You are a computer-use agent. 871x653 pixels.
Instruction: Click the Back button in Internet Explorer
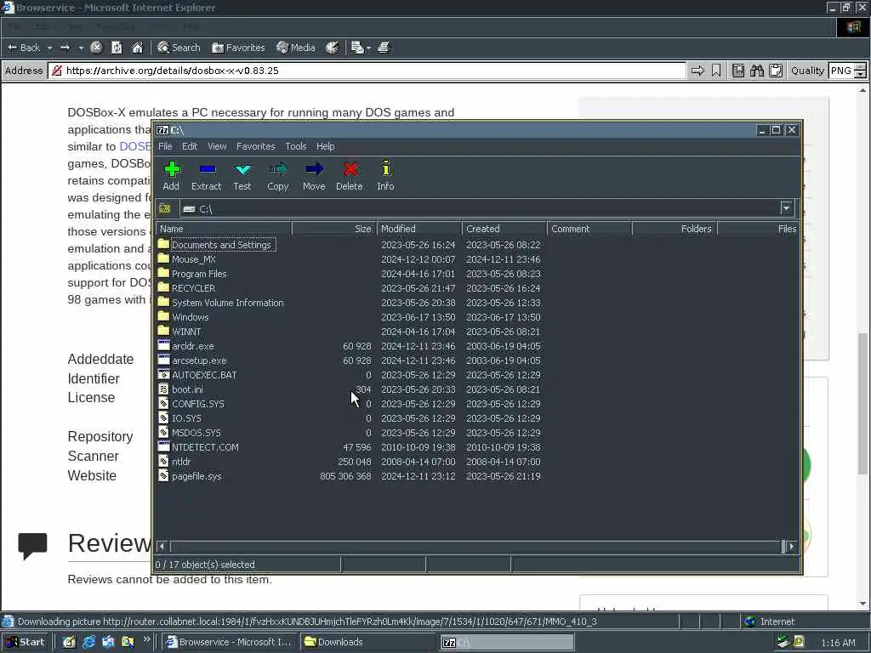[25, 48]
